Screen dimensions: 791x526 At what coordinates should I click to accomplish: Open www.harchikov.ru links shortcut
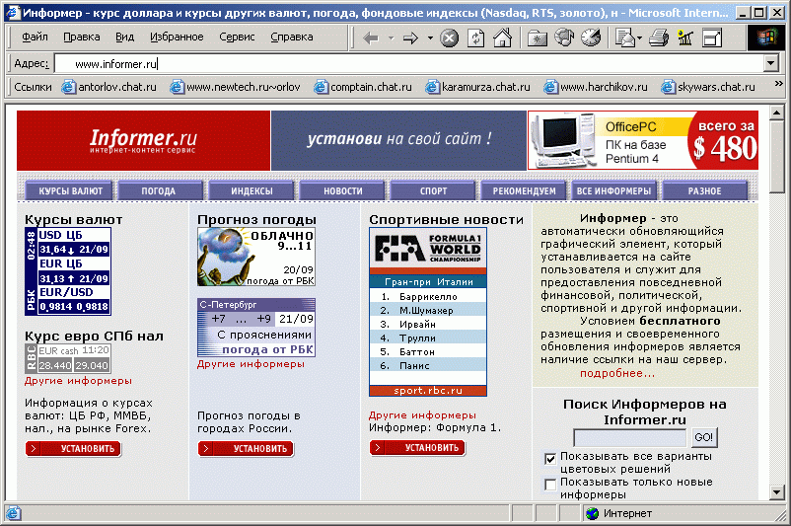596,87
